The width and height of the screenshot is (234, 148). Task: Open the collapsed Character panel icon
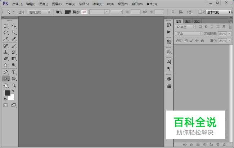tap(169, 62)
